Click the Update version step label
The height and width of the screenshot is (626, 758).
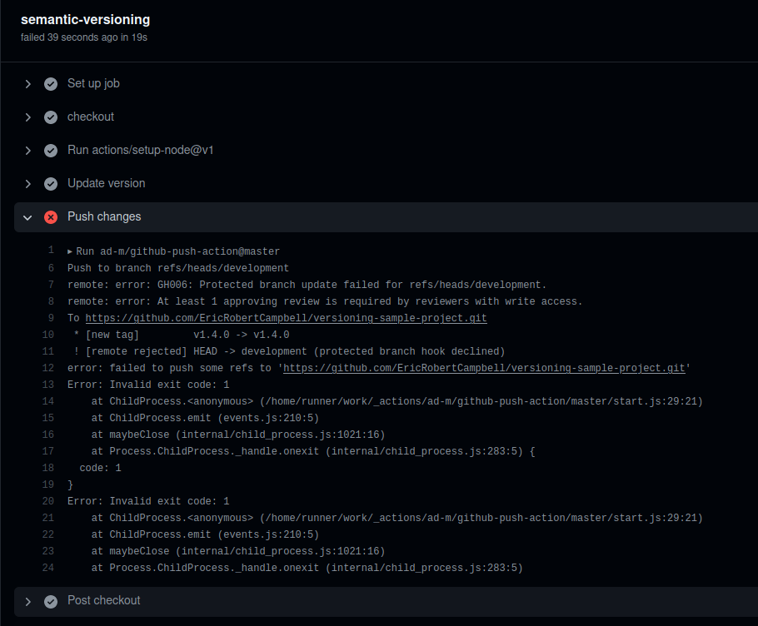point(107,183)
